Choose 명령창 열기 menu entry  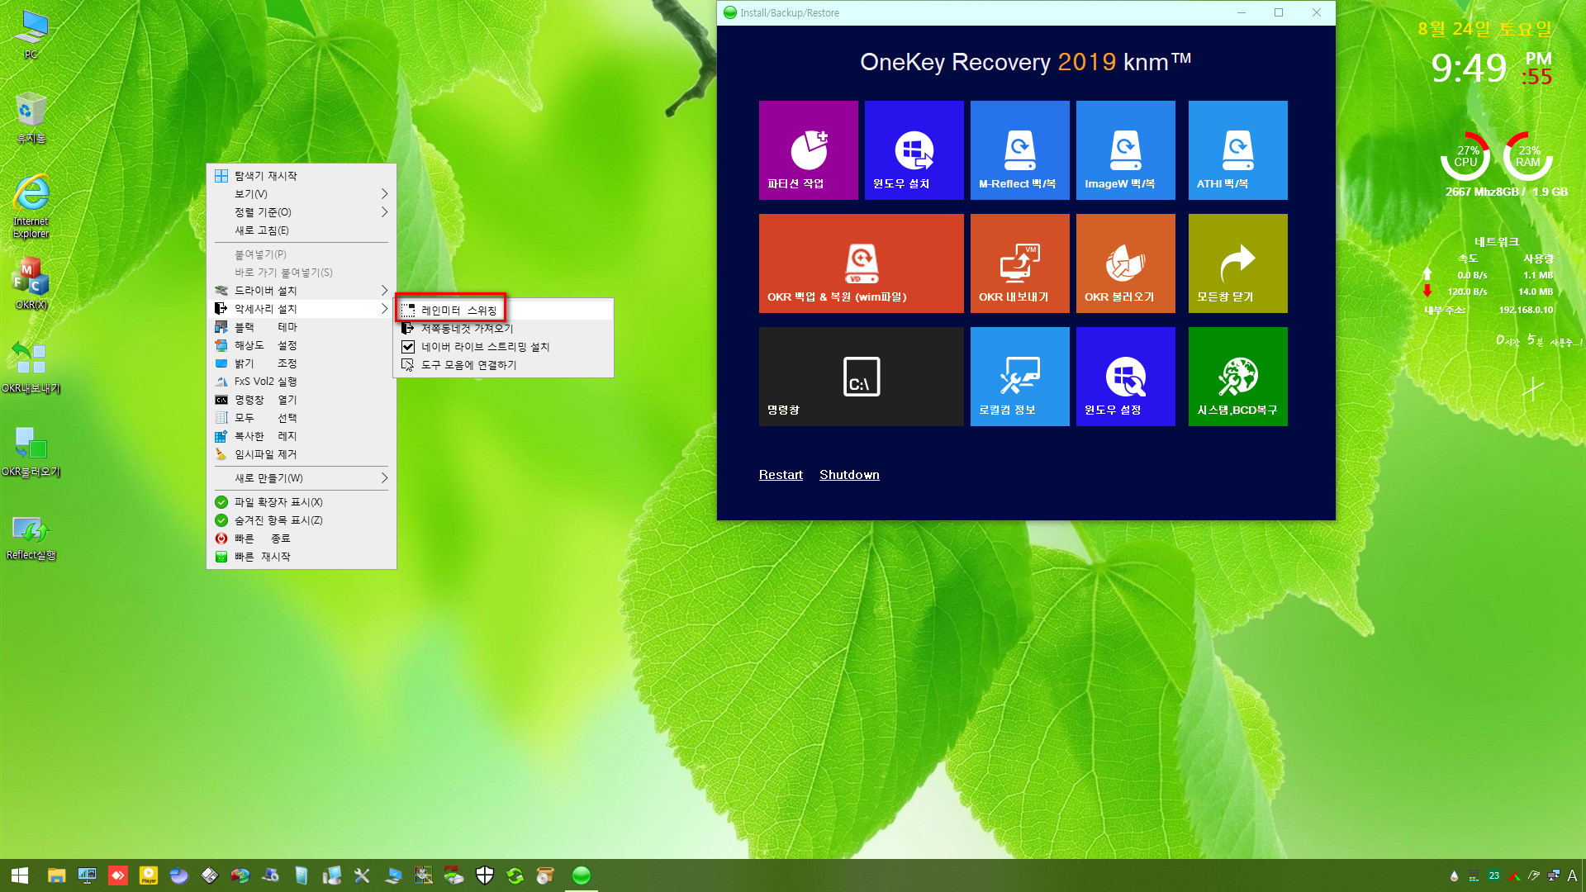[x=301, y=400]
